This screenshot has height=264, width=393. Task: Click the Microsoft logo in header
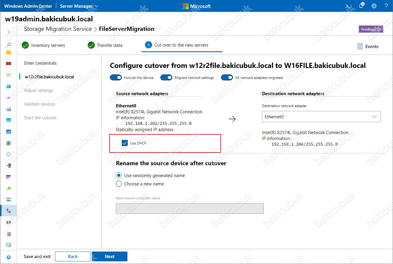[196, 6]
